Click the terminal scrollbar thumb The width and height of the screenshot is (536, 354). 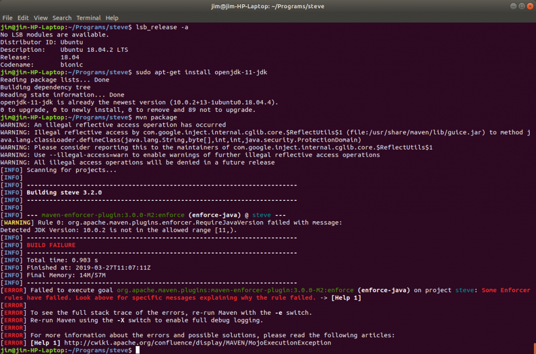pos(534,348)
